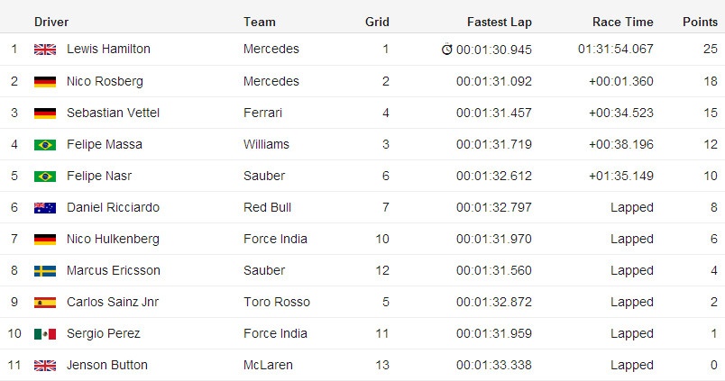Click the Australian flag beside Daniel Ricciardo

tap(45, 208)
